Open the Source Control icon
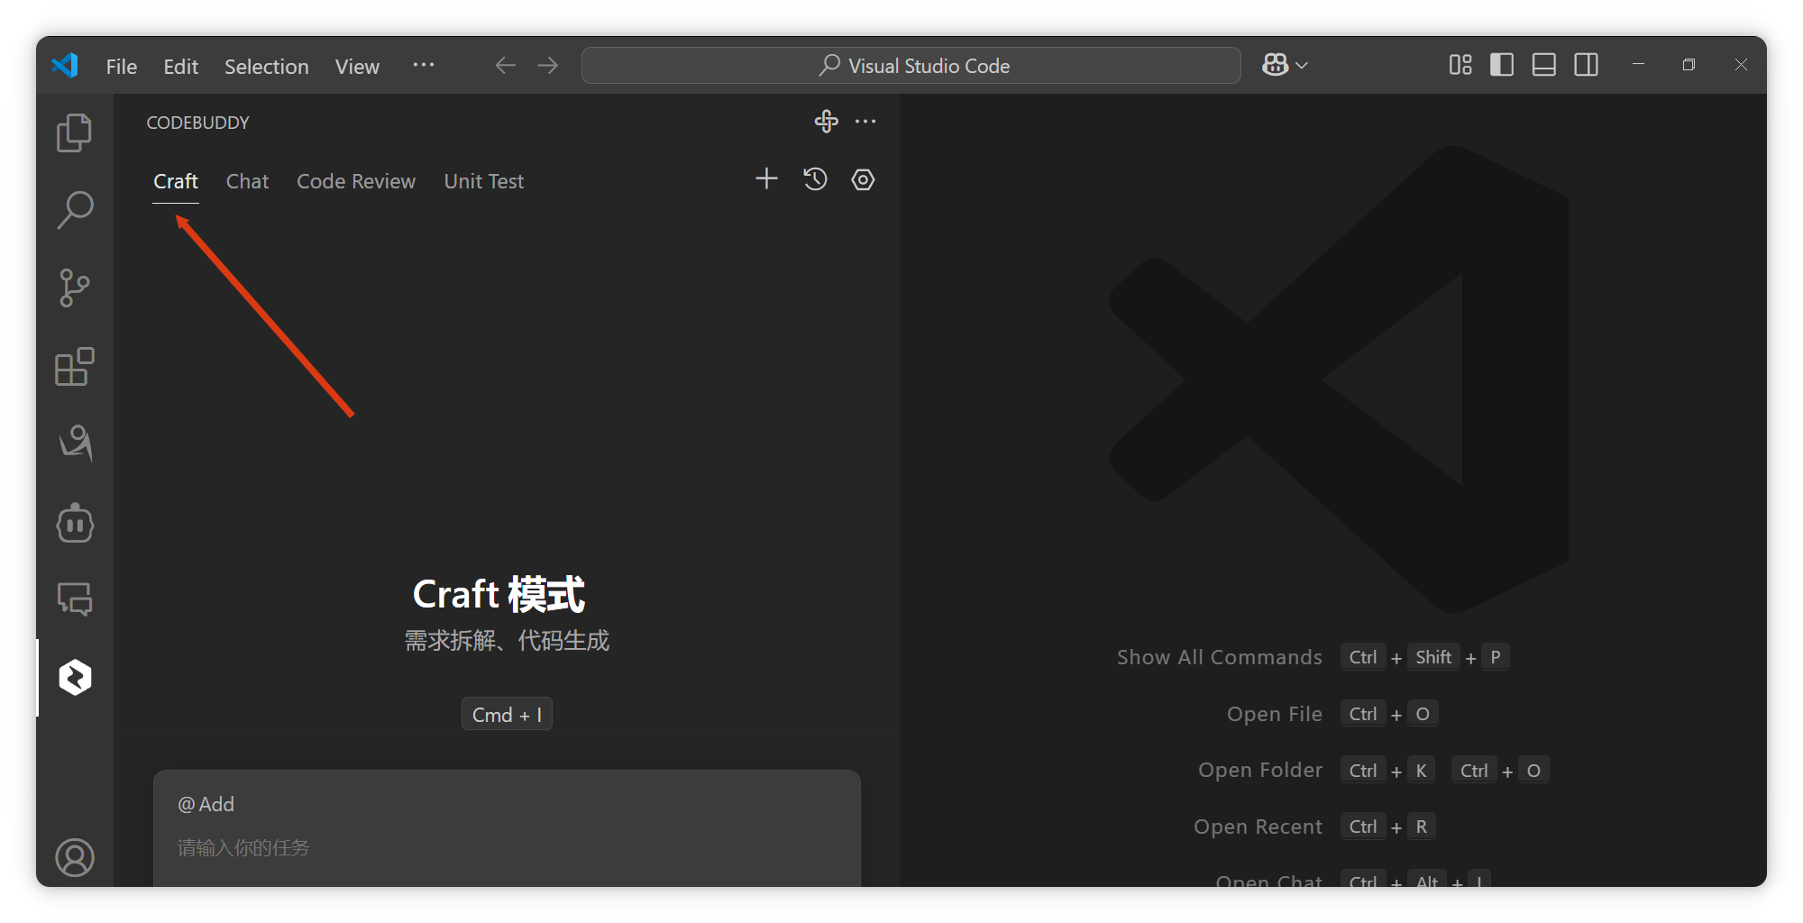Screen dimensions: 1803x923 74,288
